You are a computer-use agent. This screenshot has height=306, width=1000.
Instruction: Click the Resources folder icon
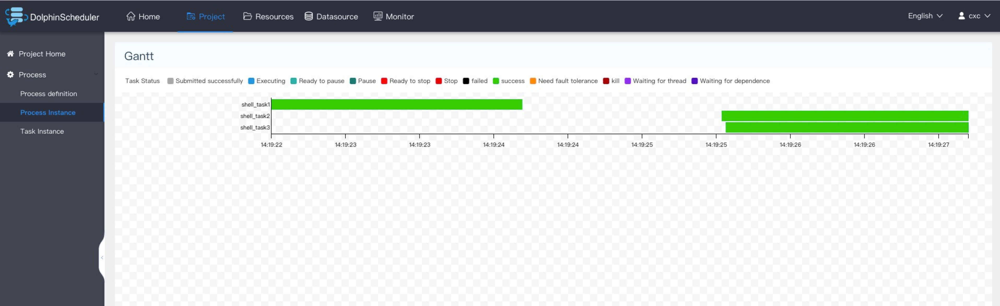tap(247, 16)
